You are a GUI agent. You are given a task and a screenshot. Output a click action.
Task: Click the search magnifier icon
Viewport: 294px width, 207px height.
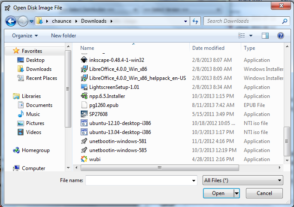tap(285, 21)
